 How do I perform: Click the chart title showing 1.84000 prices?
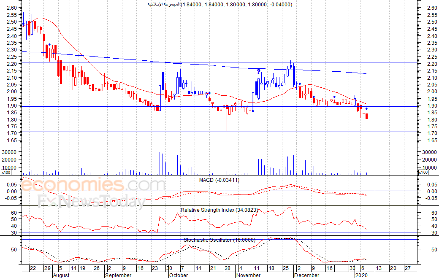[219, 5]
